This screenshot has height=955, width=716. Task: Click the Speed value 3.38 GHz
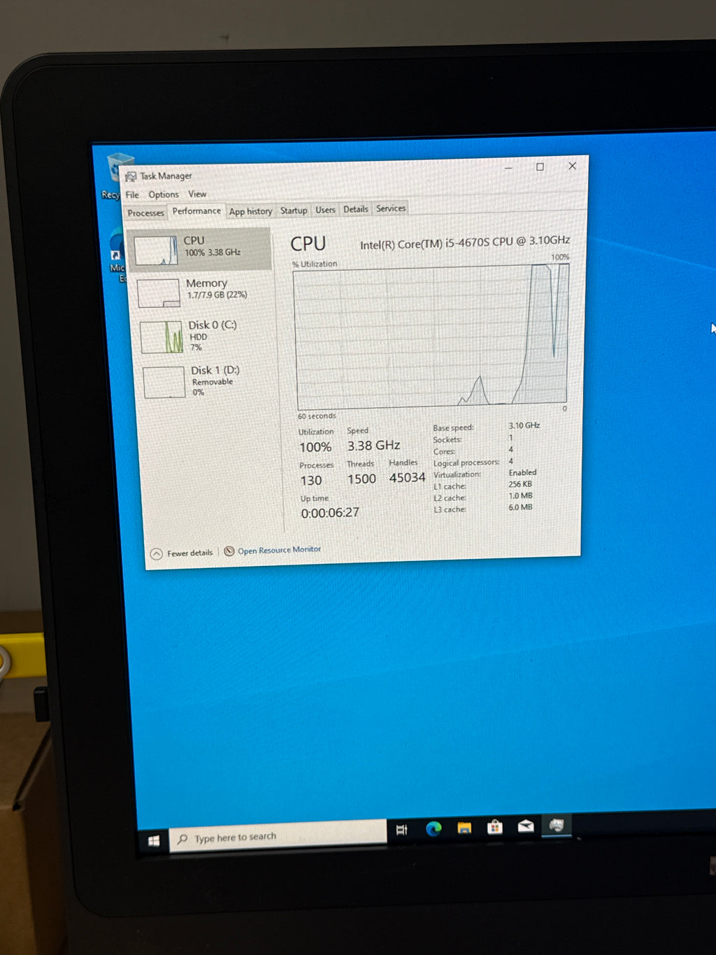coord(374,446)
